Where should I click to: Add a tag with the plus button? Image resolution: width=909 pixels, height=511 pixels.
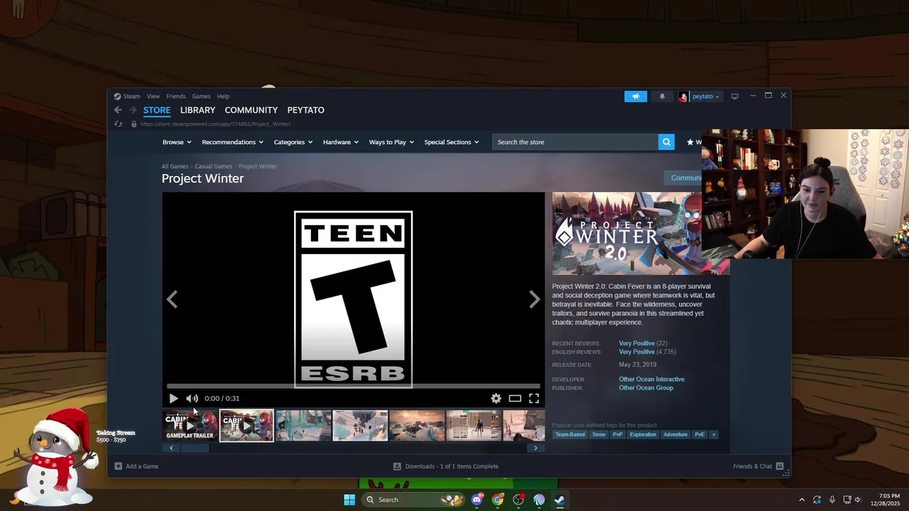714,434
